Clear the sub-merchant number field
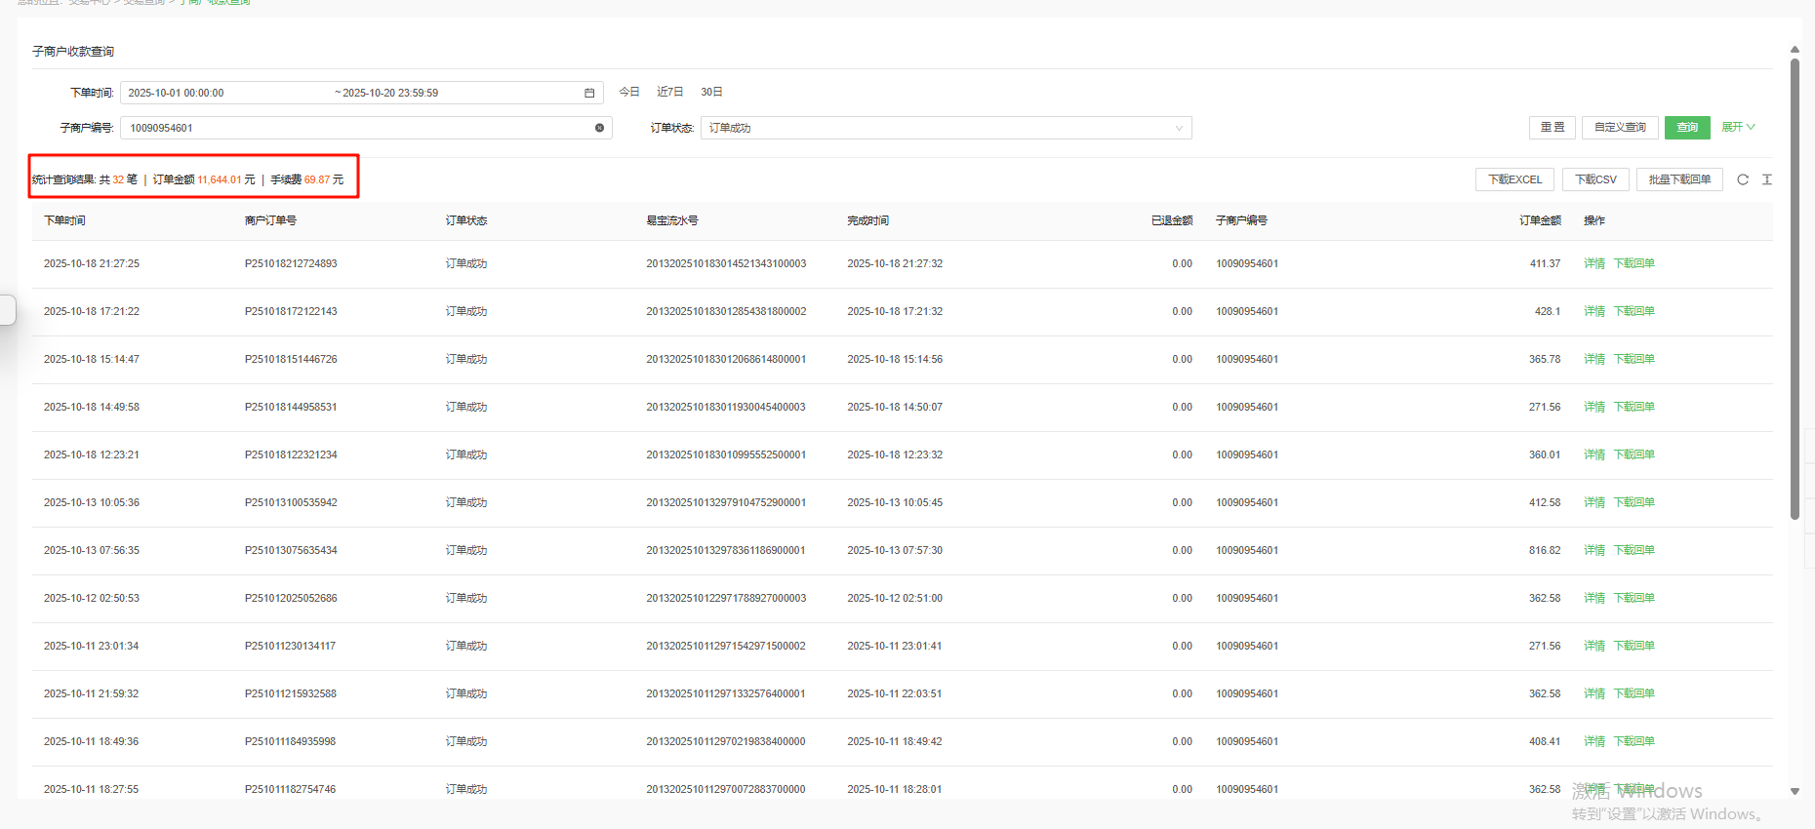 pyautogui.click(x=599, y=128)
